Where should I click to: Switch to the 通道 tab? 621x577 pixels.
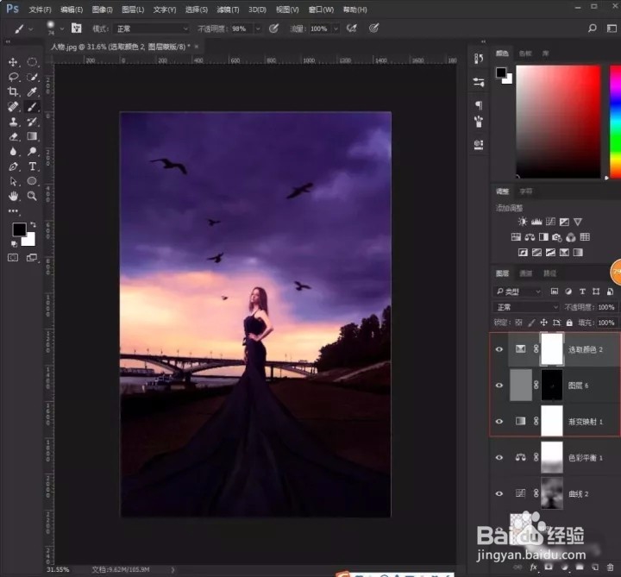[x=526, y=273]
